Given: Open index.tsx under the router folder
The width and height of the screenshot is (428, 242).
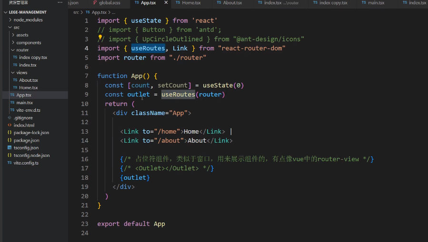Looking at the screenshot, I should [28, 65].
